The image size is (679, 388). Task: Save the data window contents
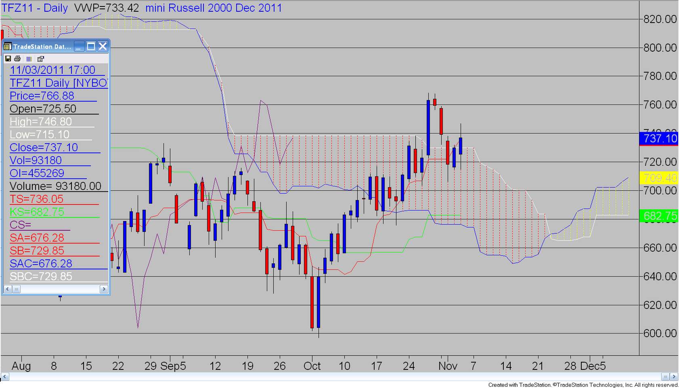point(8,59)
